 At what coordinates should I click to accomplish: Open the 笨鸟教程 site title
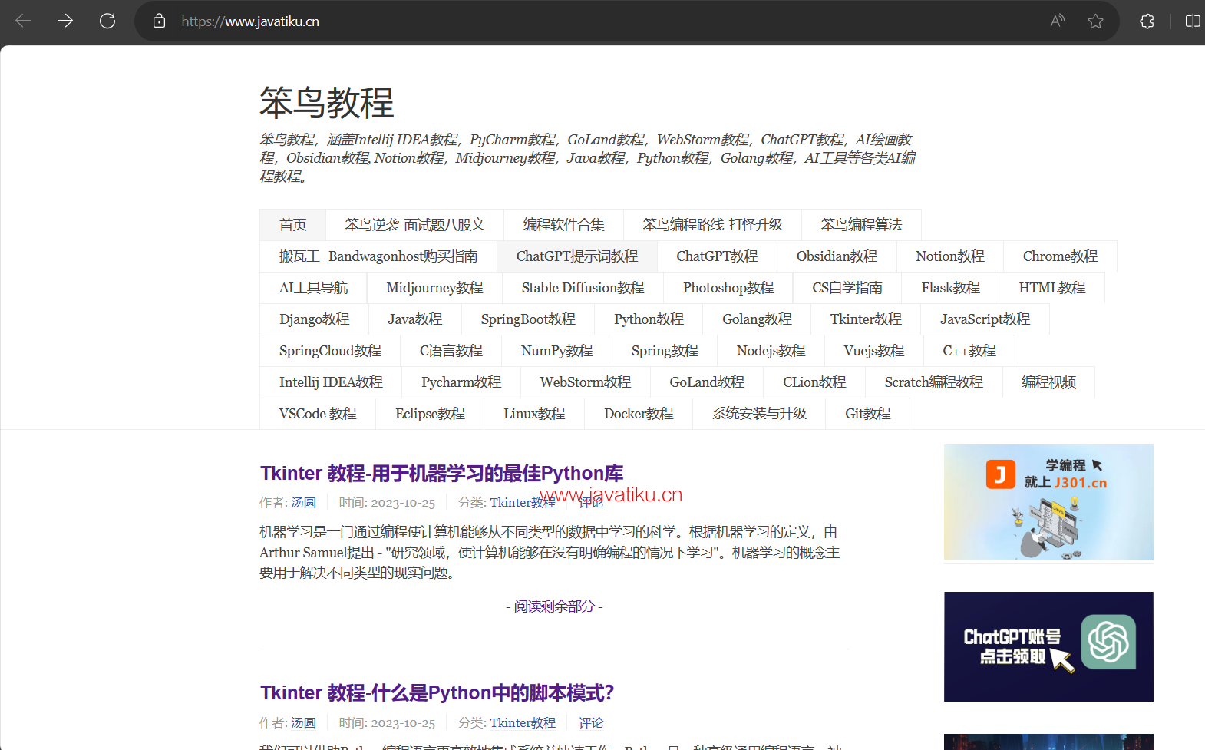326,103
